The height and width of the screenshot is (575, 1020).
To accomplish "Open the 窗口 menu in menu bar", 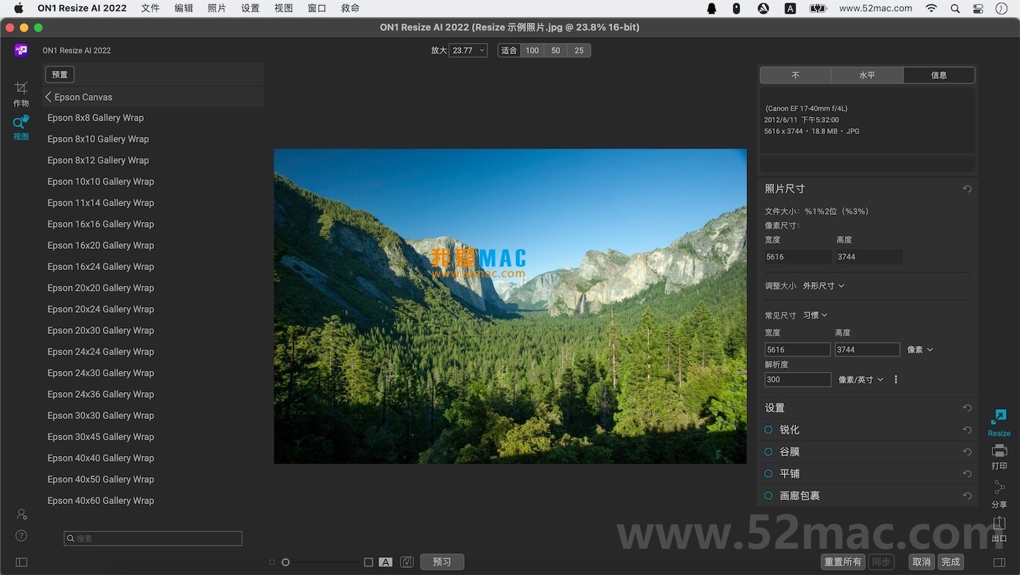I will pos(316,8).
